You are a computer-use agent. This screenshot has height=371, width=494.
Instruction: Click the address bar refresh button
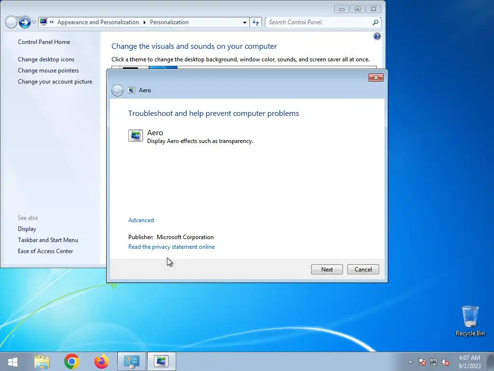point(256,22)
